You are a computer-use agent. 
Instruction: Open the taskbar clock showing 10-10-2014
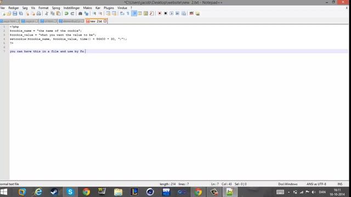[337, 192]
